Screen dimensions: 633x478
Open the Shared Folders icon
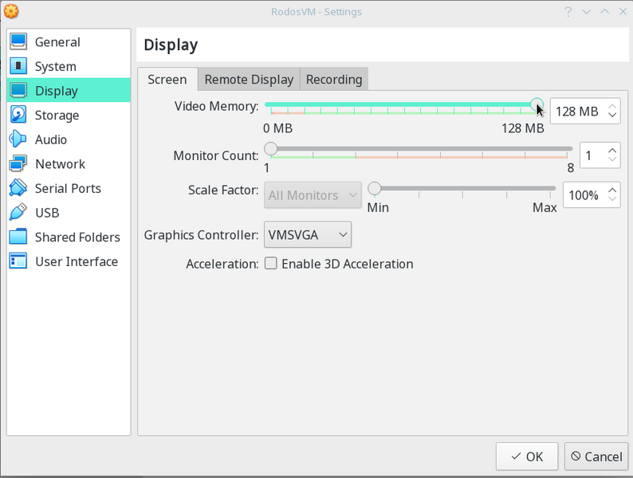click(x=18, y=237)
